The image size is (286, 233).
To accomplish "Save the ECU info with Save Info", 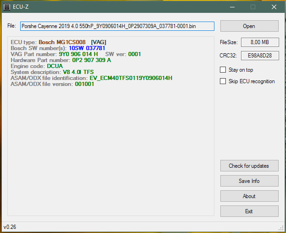I will point(249,181).
